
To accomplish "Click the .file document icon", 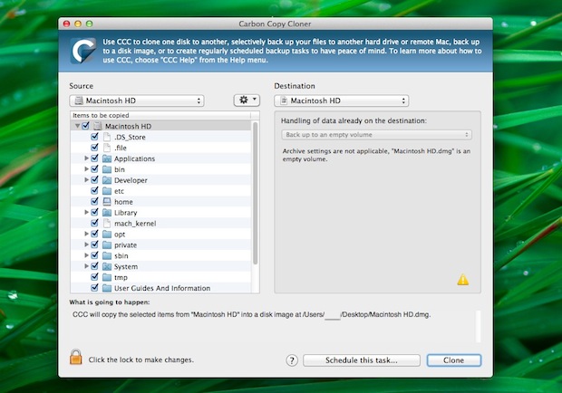I will point(107,148).
